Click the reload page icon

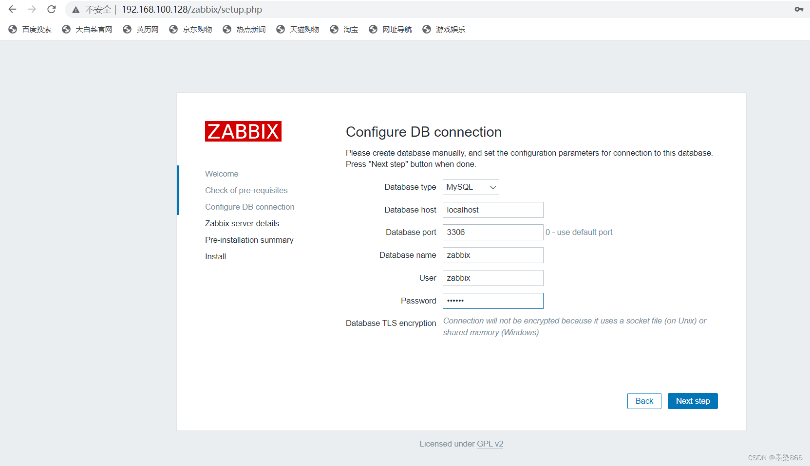(51, 9)
